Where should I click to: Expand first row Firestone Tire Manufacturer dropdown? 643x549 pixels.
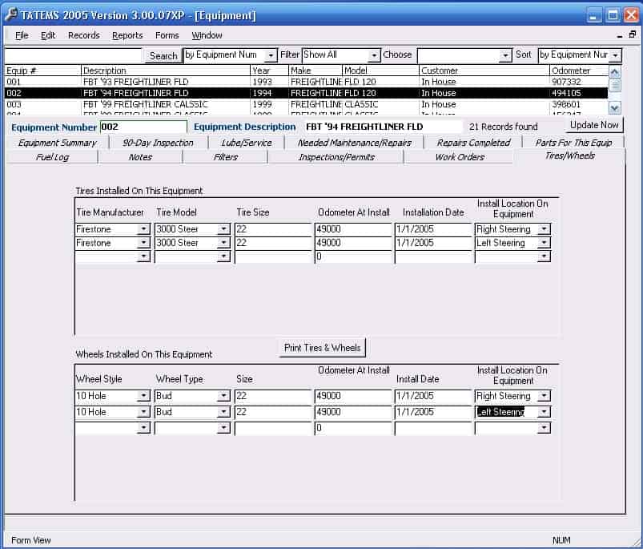[x=143, y=229]
